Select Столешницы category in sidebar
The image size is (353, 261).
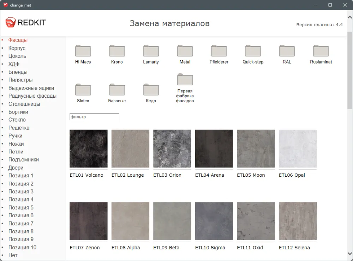coord(24,104)
